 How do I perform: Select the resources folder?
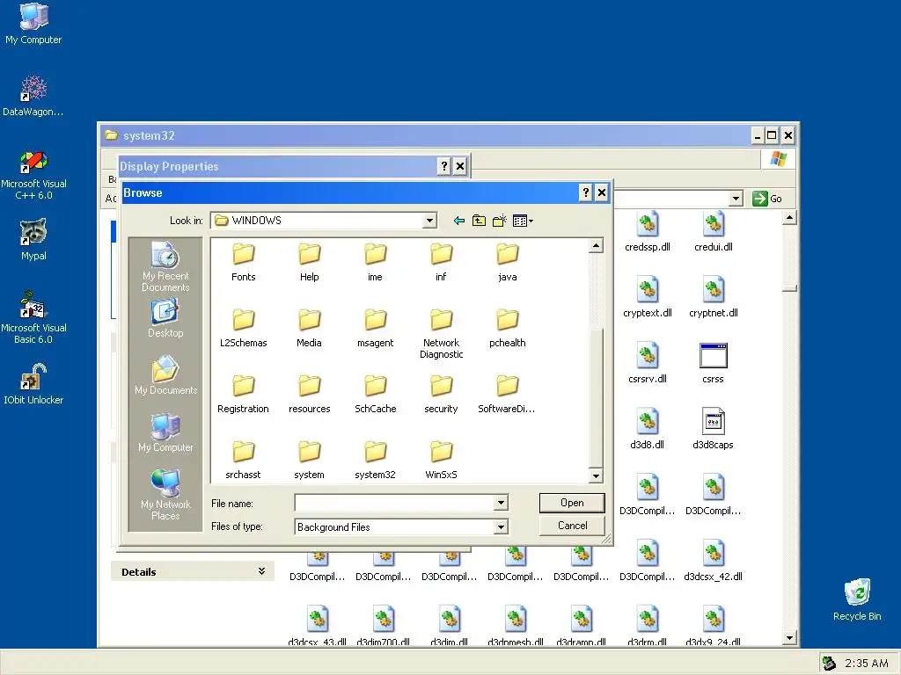pyautogui.click(x=309, y=394)
